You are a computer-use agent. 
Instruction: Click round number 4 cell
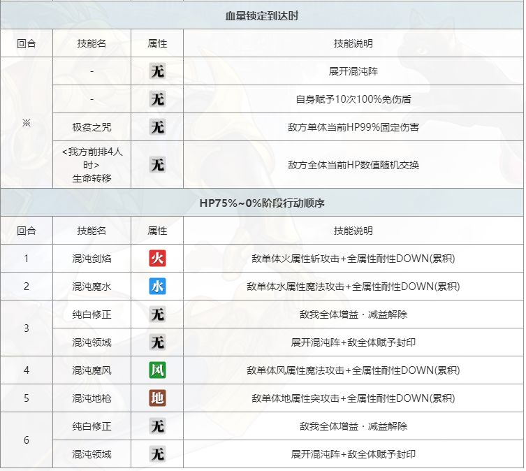(27, 370)
